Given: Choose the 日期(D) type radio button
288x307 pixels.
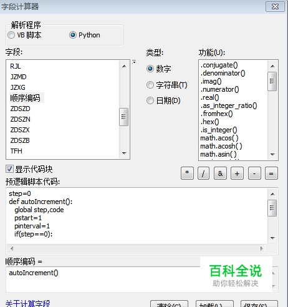Looking at the screenshot, I should click(150, 100).
